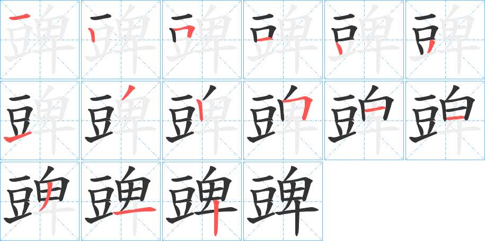Screen dimensions: 485x241
Task: Click the step with red long horizontal in 卑
Action: tap(121, 201)
